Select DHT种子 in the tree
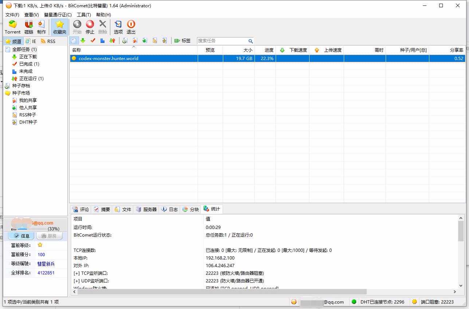The image size is (469, 309). coord(28,122)
